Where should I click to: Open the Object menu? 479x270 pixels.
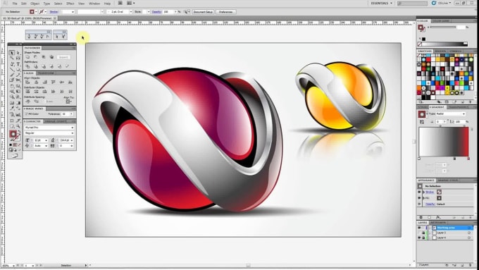35,4
